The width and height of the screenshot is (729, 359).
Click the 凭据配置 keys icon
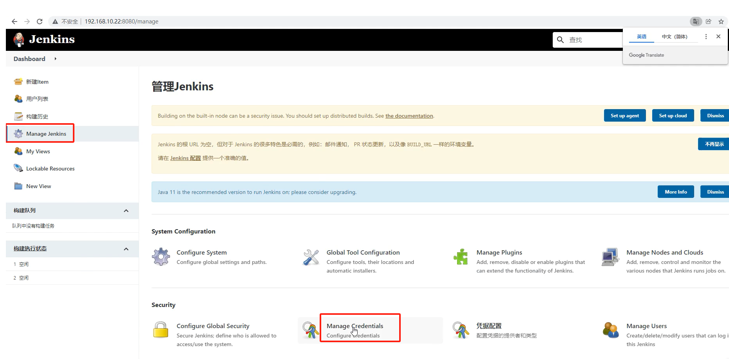pos(461,330)
